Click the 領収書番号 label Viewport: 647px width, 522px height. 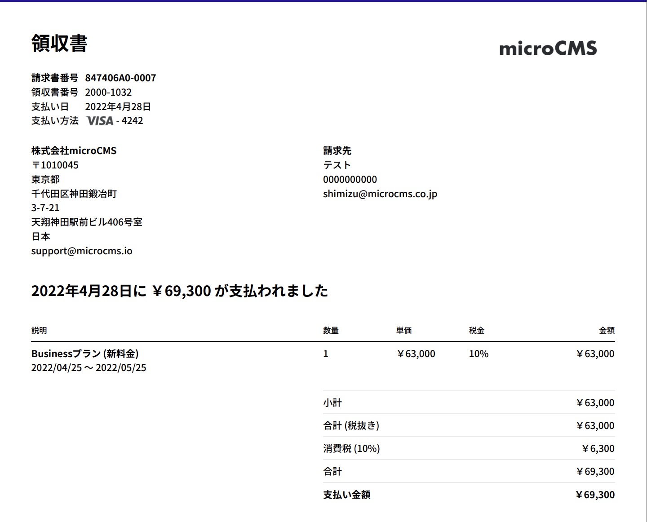point(55,93)
